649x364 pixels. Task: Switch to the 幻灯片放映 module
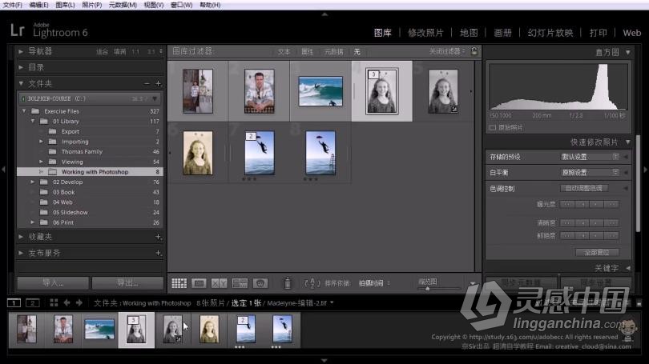[550, 33]
